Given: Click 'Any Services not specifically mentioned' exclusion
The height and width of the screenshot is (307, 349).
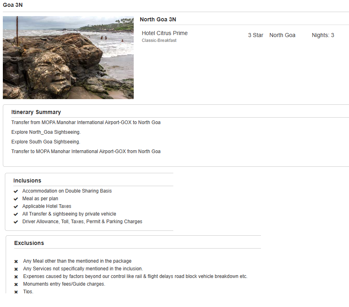Looking at the screenshot, I should tap(83, 269).
